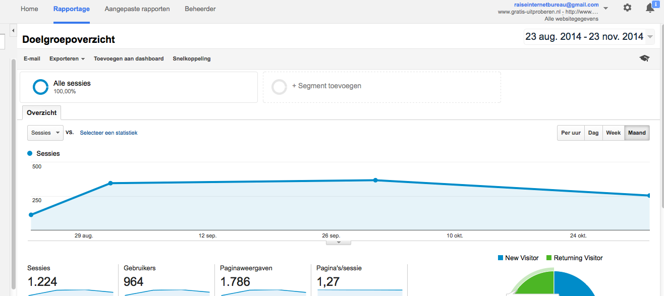Select the Maand granularity button

click(637, 133)
